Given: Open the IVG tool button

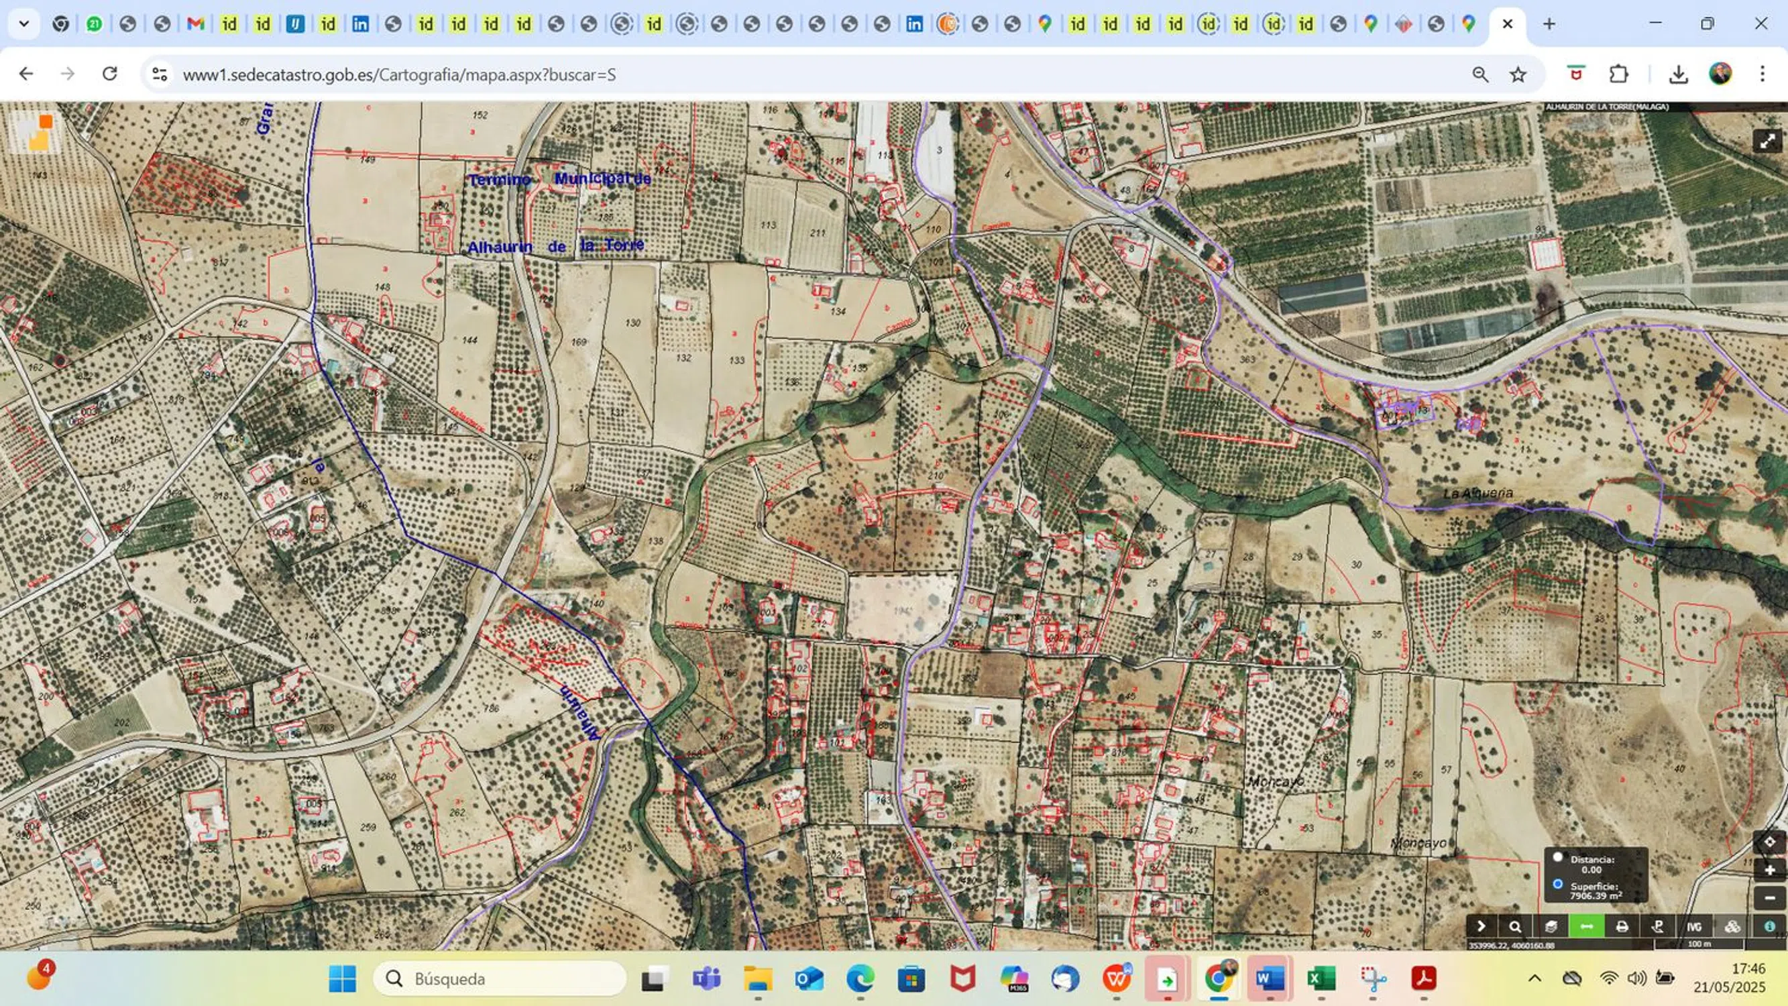Looking at the screenshot, I should (1694, 926).
